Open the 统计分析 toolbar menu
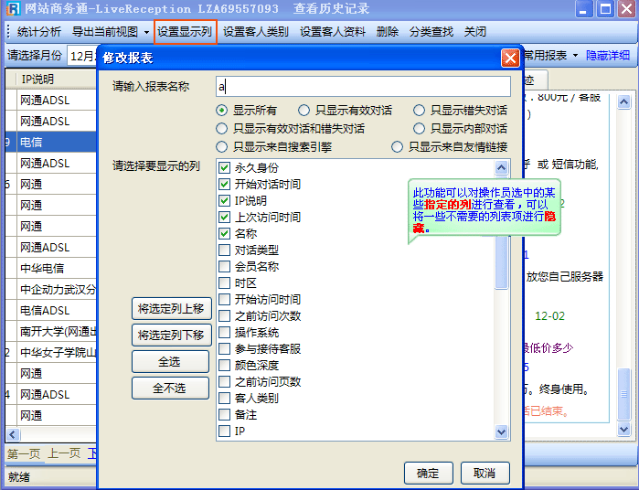 [39, 32]
